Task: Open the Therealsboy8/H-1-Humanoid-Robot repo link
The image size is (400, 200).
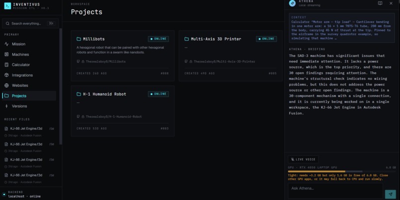Action: click(x=114, y=116)
